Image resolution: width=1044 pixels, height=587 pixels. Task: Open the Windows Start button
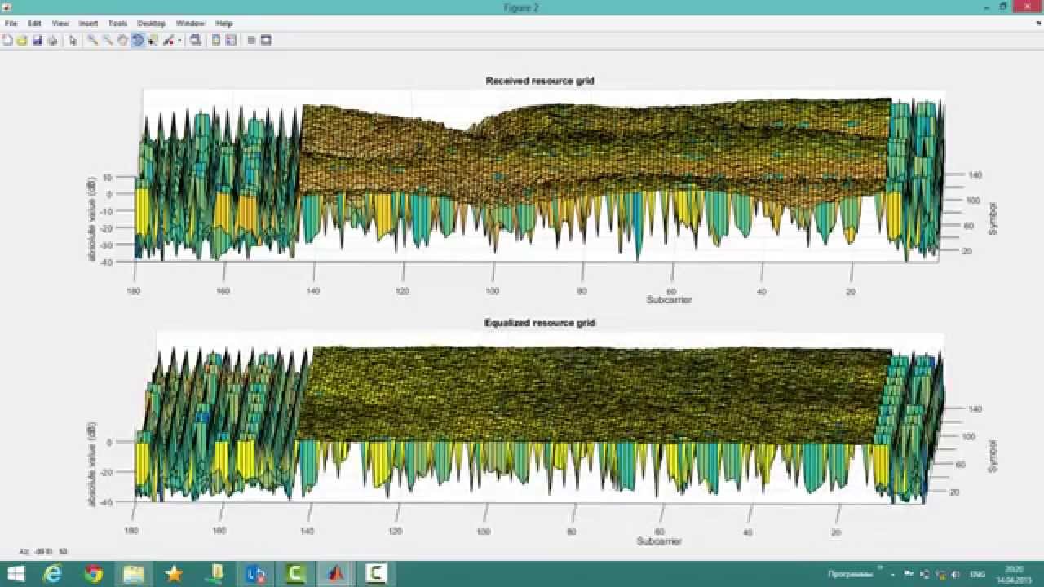(15, 574)
